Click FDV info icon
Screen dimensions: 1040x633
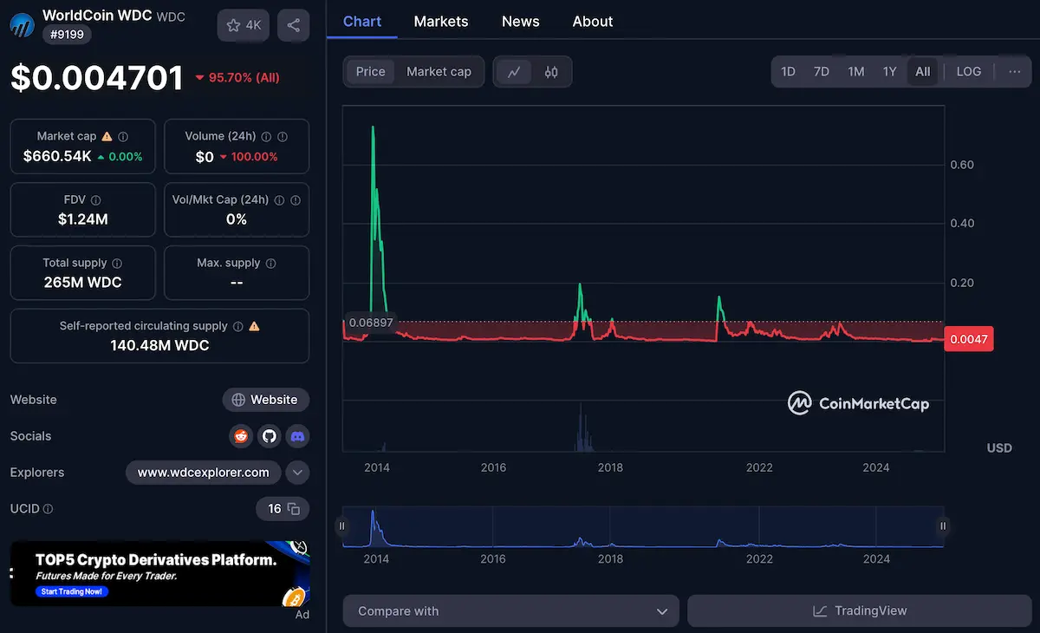(x=95, y=199)
